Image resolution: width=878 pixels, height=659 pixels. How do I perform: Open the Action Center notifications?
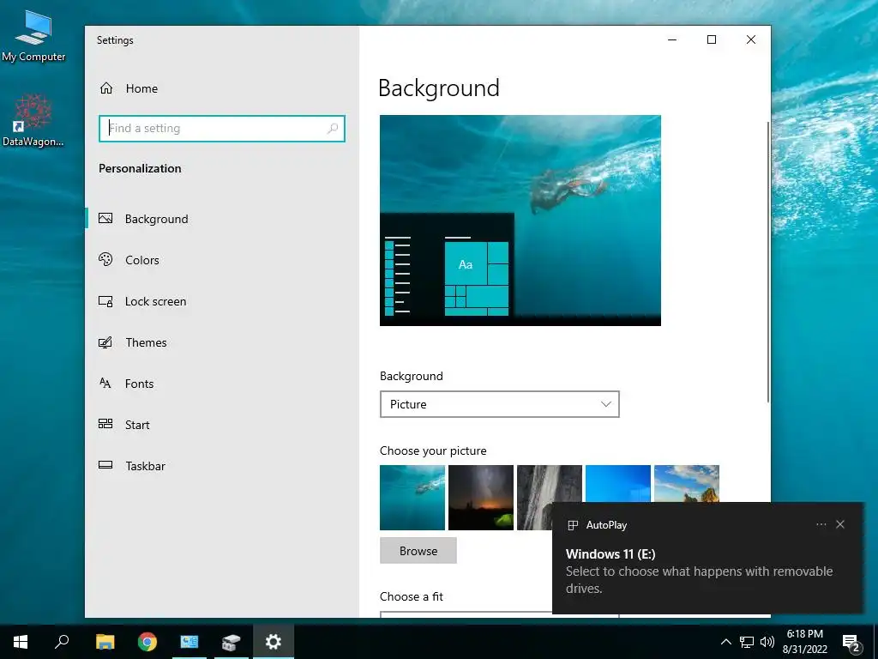tap(851, 642)
